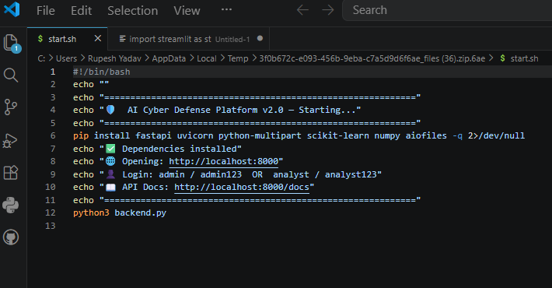Open the Explorer view in activity bar

click(x=11, y=43)
